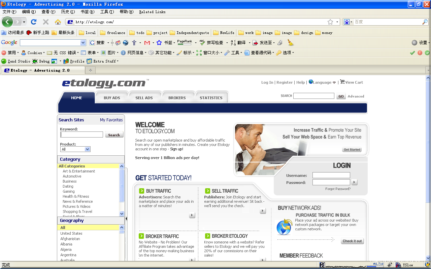Viewport: 431px width, 269px height.
Task: Follow the Forgot Password? link
Action: click(x=338, y=189)
